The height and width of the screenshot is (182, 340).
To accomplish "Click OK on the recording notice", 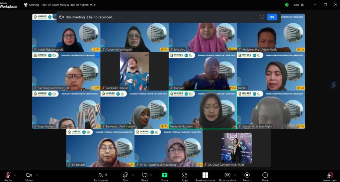I will pos(272,17).
